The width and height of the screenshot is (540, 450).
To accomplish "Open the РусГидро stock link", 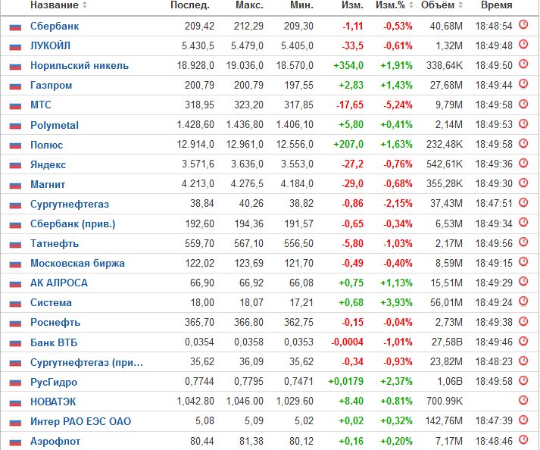I will [54, 382].
